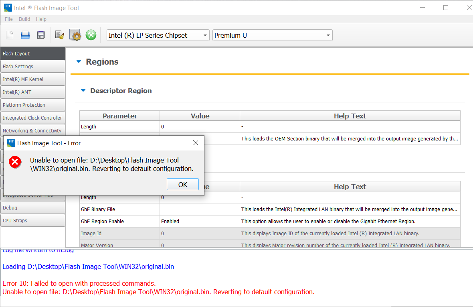
Task: Select the Debug tab
Action: pos(32,208)
